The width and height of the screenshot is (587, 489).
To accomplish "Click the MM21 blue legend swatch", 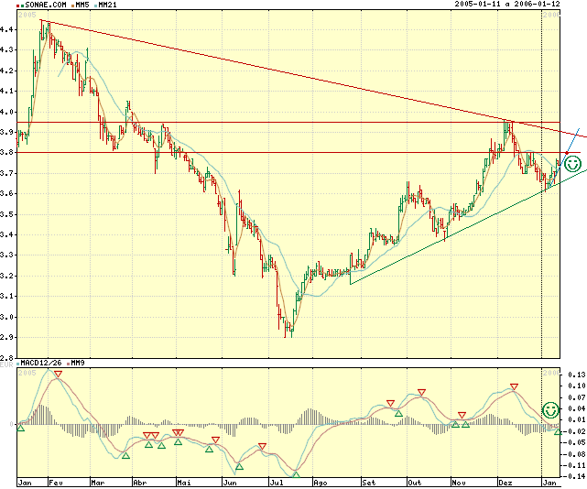I will click(96, 6).
